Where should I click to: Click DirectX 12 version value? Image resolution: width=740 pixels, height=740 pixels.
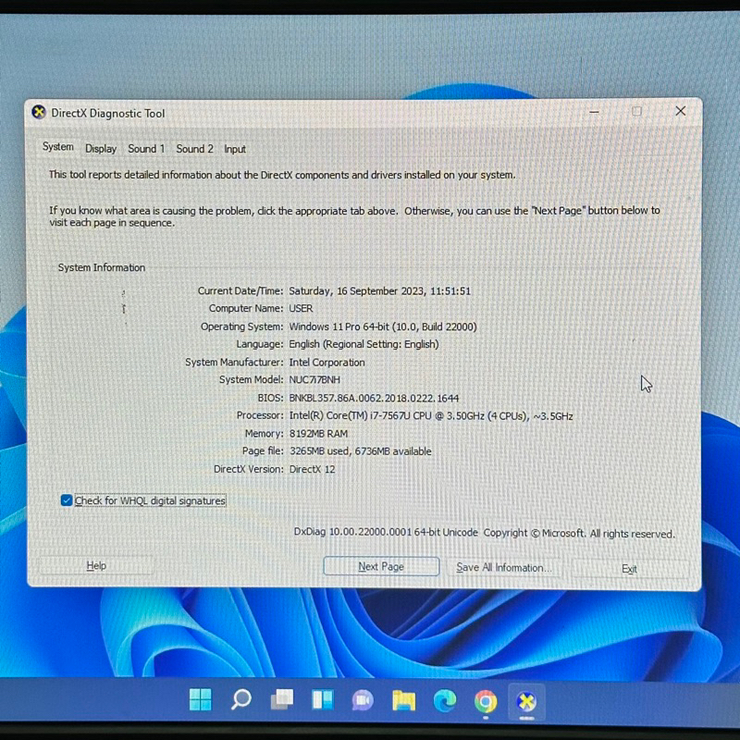312,469
